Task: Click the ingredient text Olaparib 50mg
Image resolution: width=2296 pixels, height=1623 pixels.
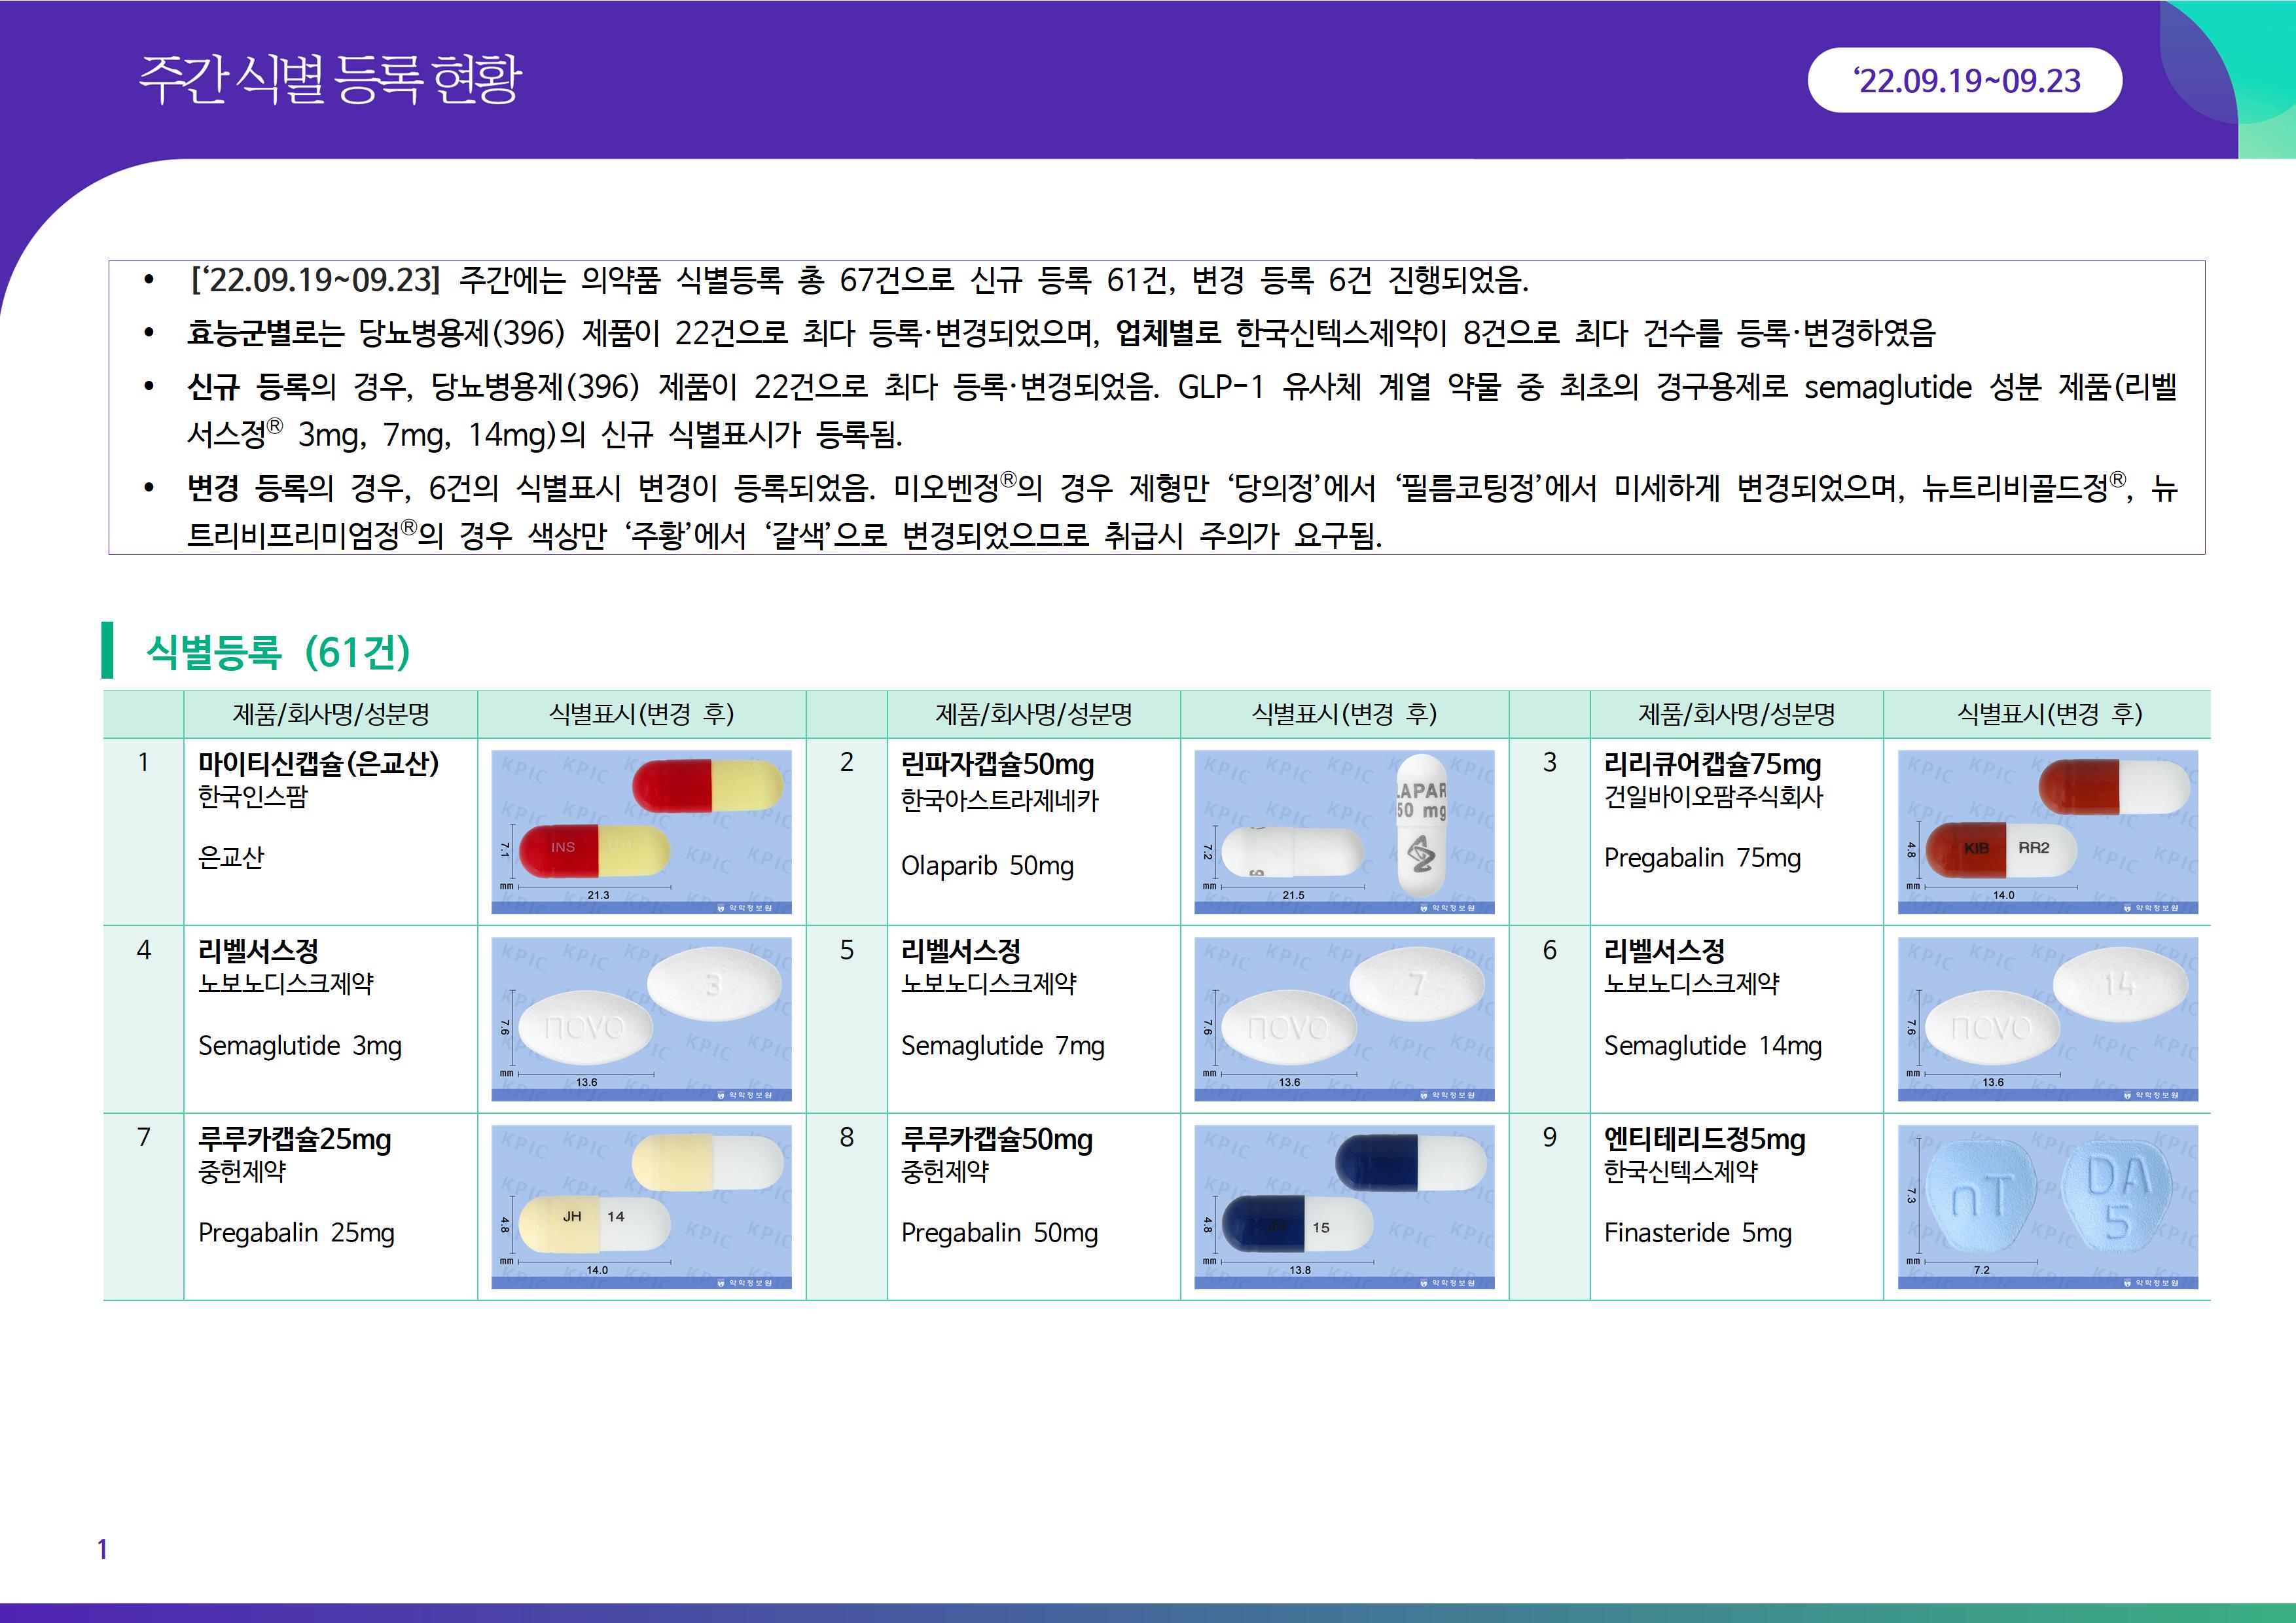Action: click(x=986, y=866)
